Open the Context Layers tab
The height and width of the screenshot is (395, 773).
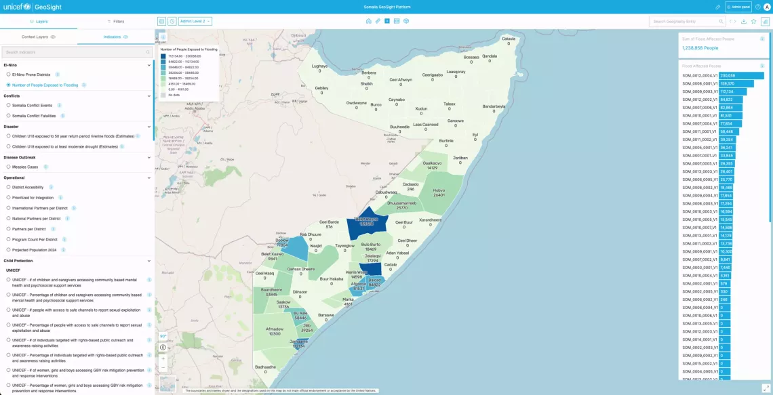39,37
